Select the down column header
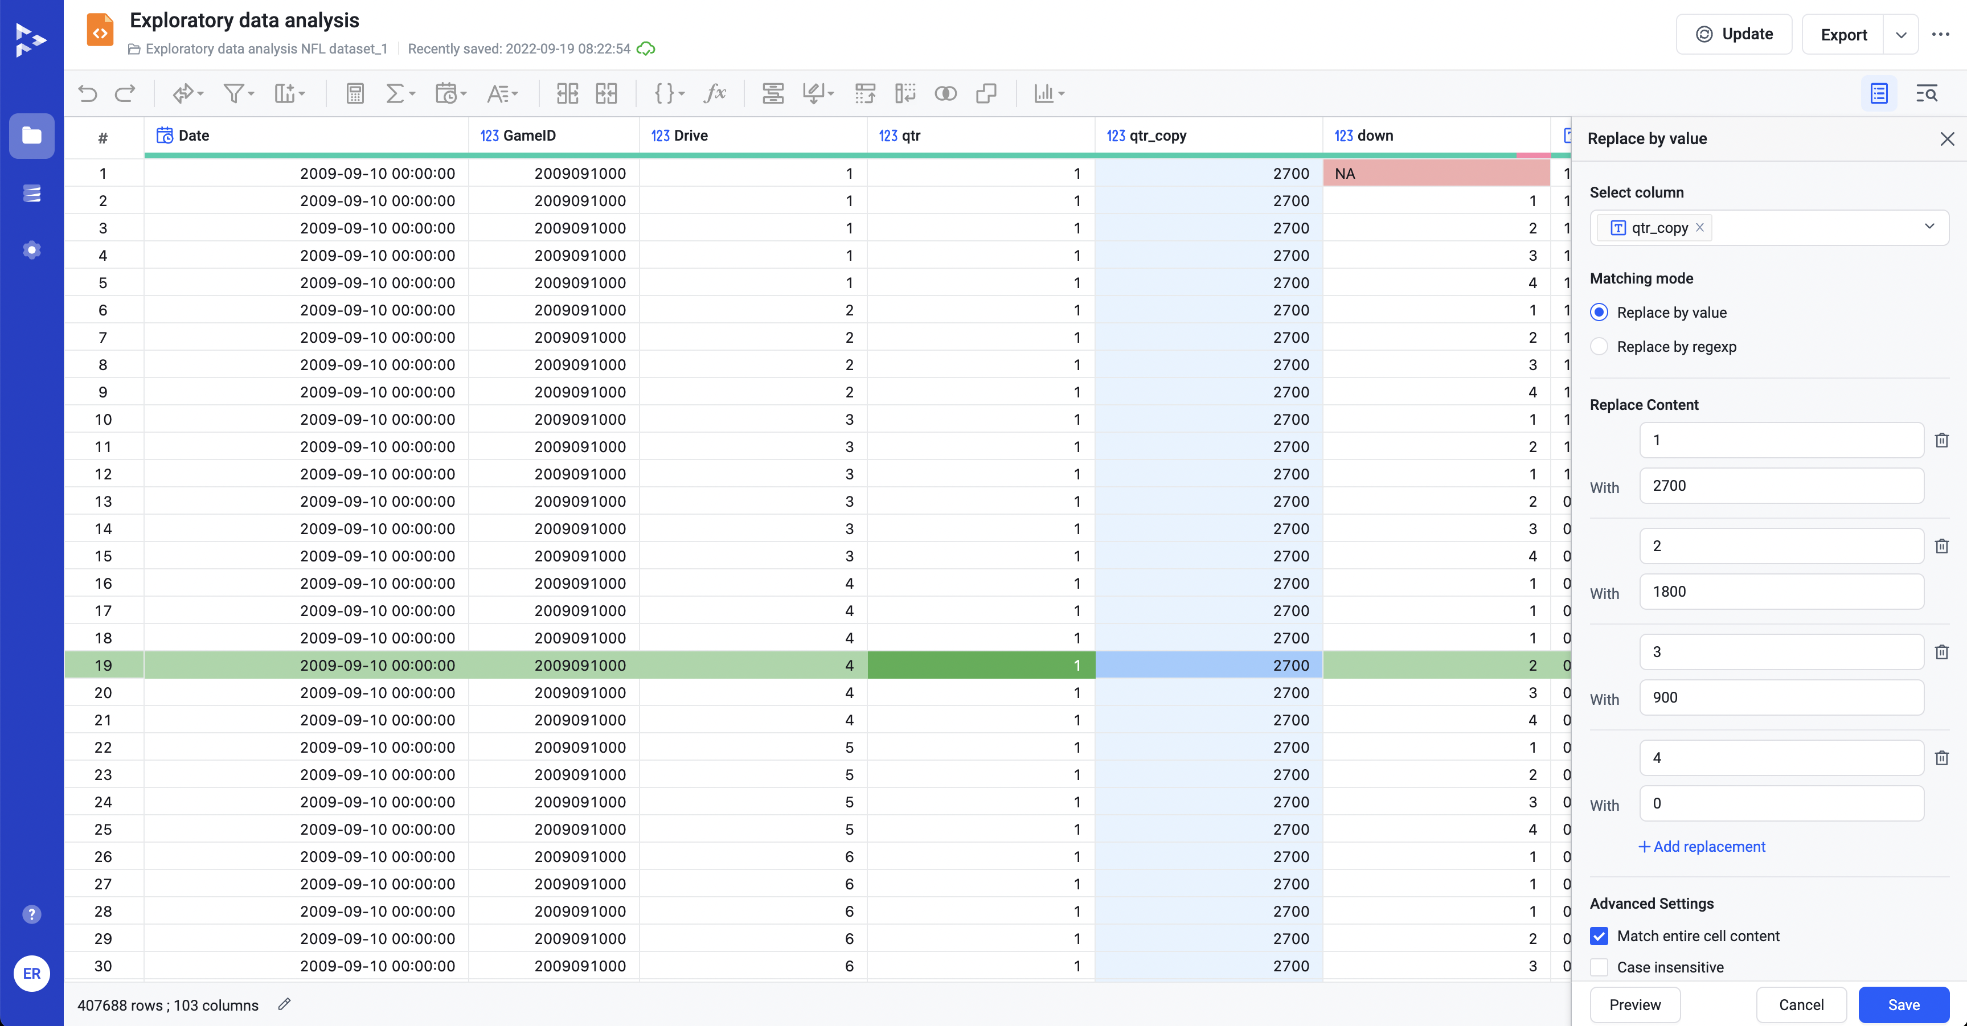The height and width of the screenshot is (1026, 1967). (1436, 136)
